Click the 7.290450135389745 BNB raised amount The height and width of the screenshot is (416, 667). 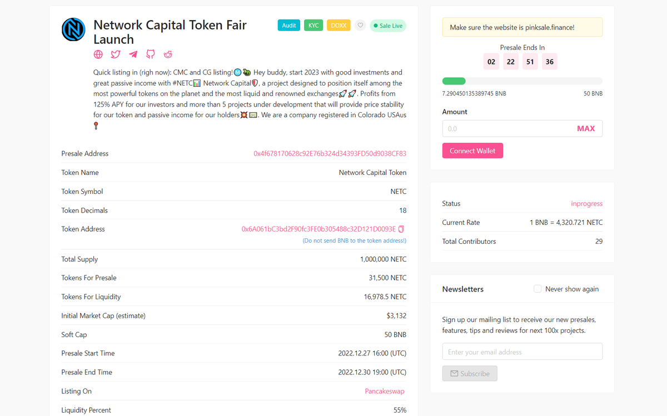pyautogui.click(x=474, y=94)
